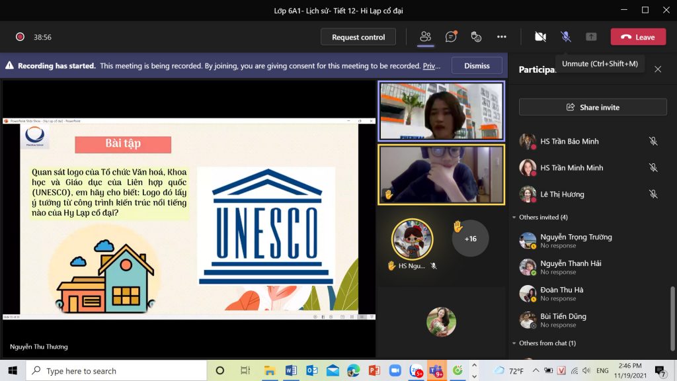This screenshot has width=677, height=381.
Task: Open Zalo from the taskbar
Action: (x=417, y=370)
